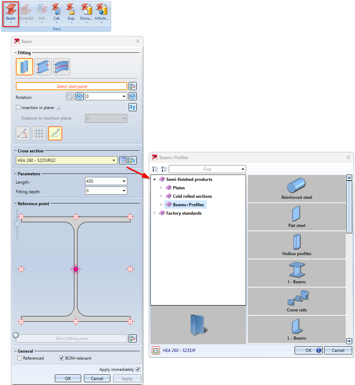The height and width of the screenshot is (385, 355).
Task: Click the Select fitting point field
Action: 72,338
